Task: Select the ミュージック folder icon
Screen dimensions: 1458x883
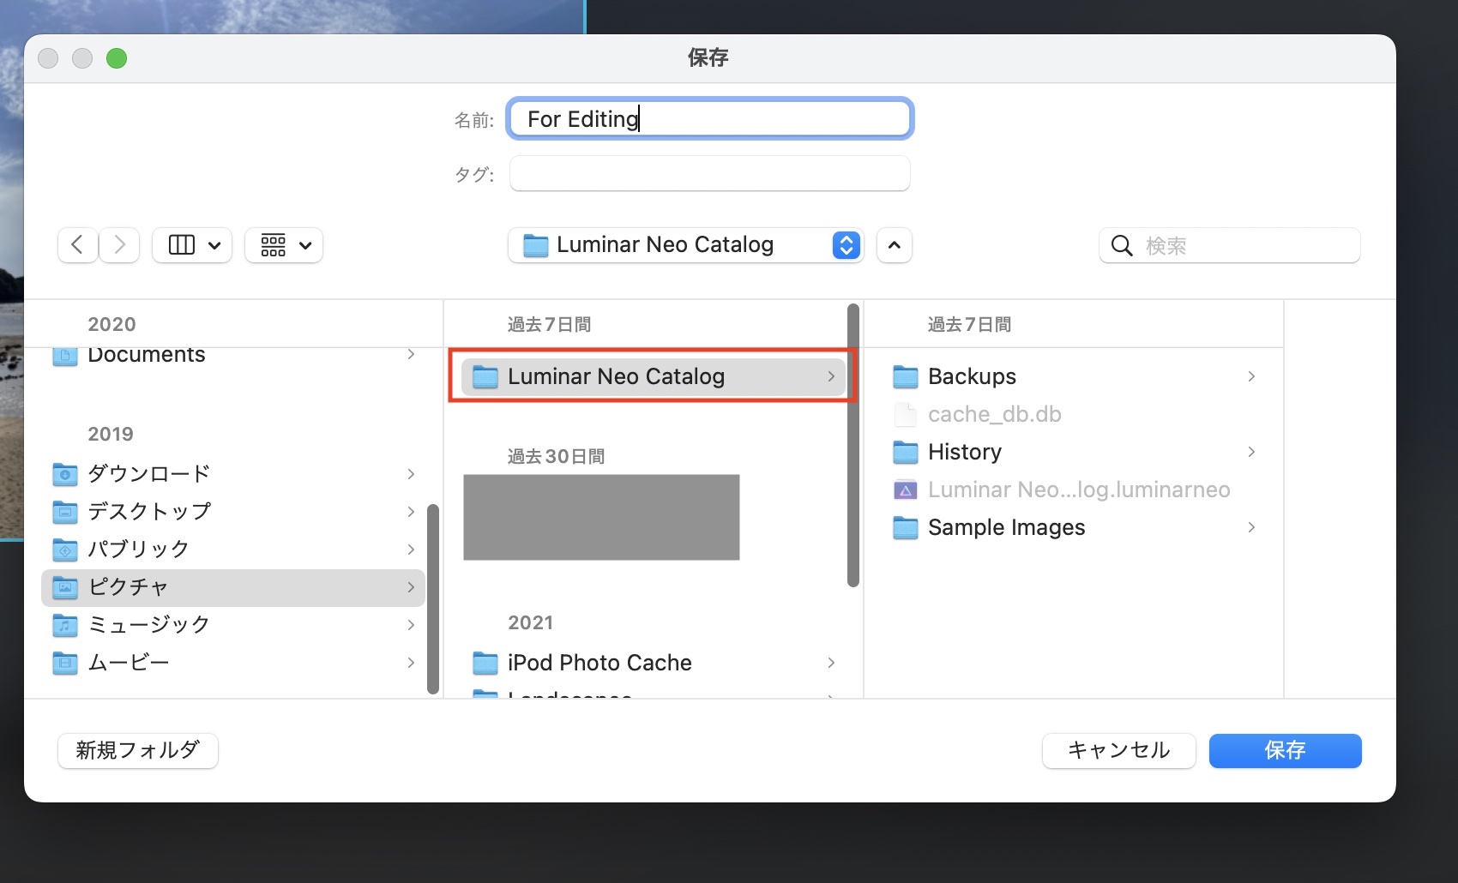Action: pyautogui.click(x=65, y=625)
